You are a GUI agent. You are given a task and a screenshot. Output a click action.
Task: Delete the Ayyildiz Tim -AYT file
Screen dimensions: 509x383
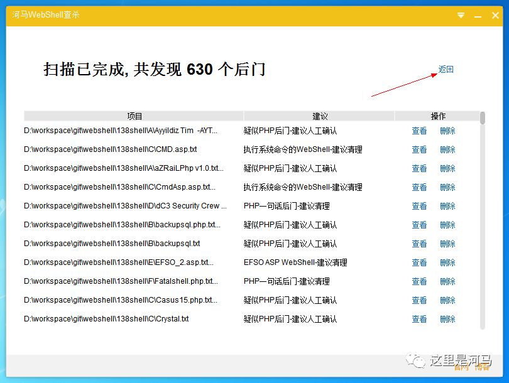click(447, 131)
